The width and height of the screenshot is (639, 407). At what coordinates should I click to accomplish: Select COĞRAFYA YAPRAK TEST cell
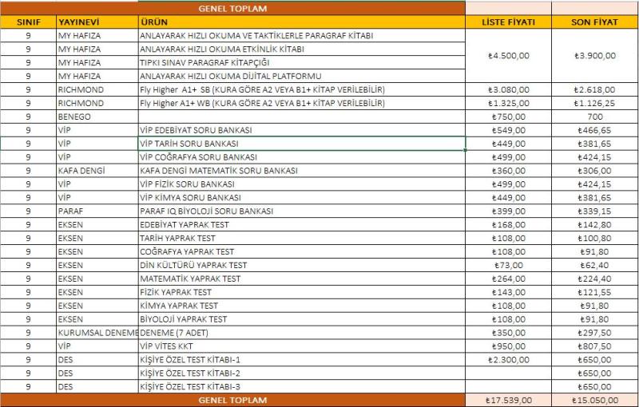point(302,251)
